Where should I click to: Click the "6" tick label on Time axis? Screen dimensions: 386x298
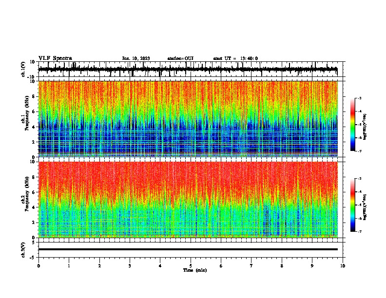[x=221, y=266]
